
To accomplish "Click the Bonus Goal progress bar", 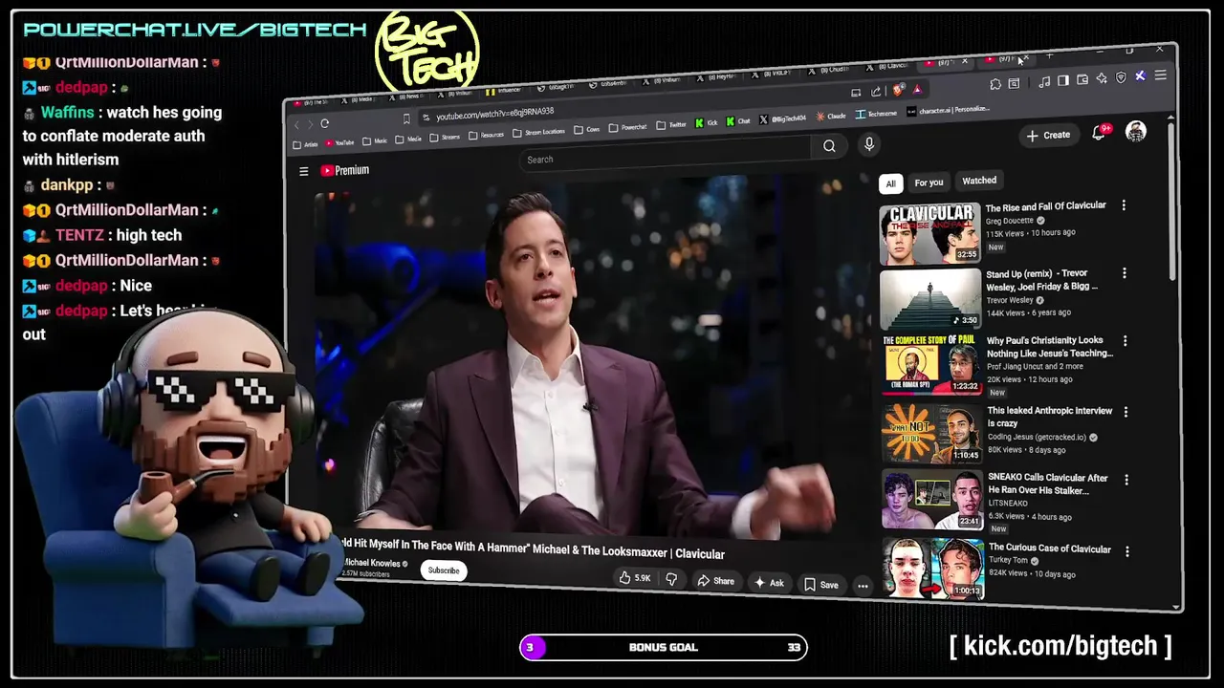I will 664,647.
